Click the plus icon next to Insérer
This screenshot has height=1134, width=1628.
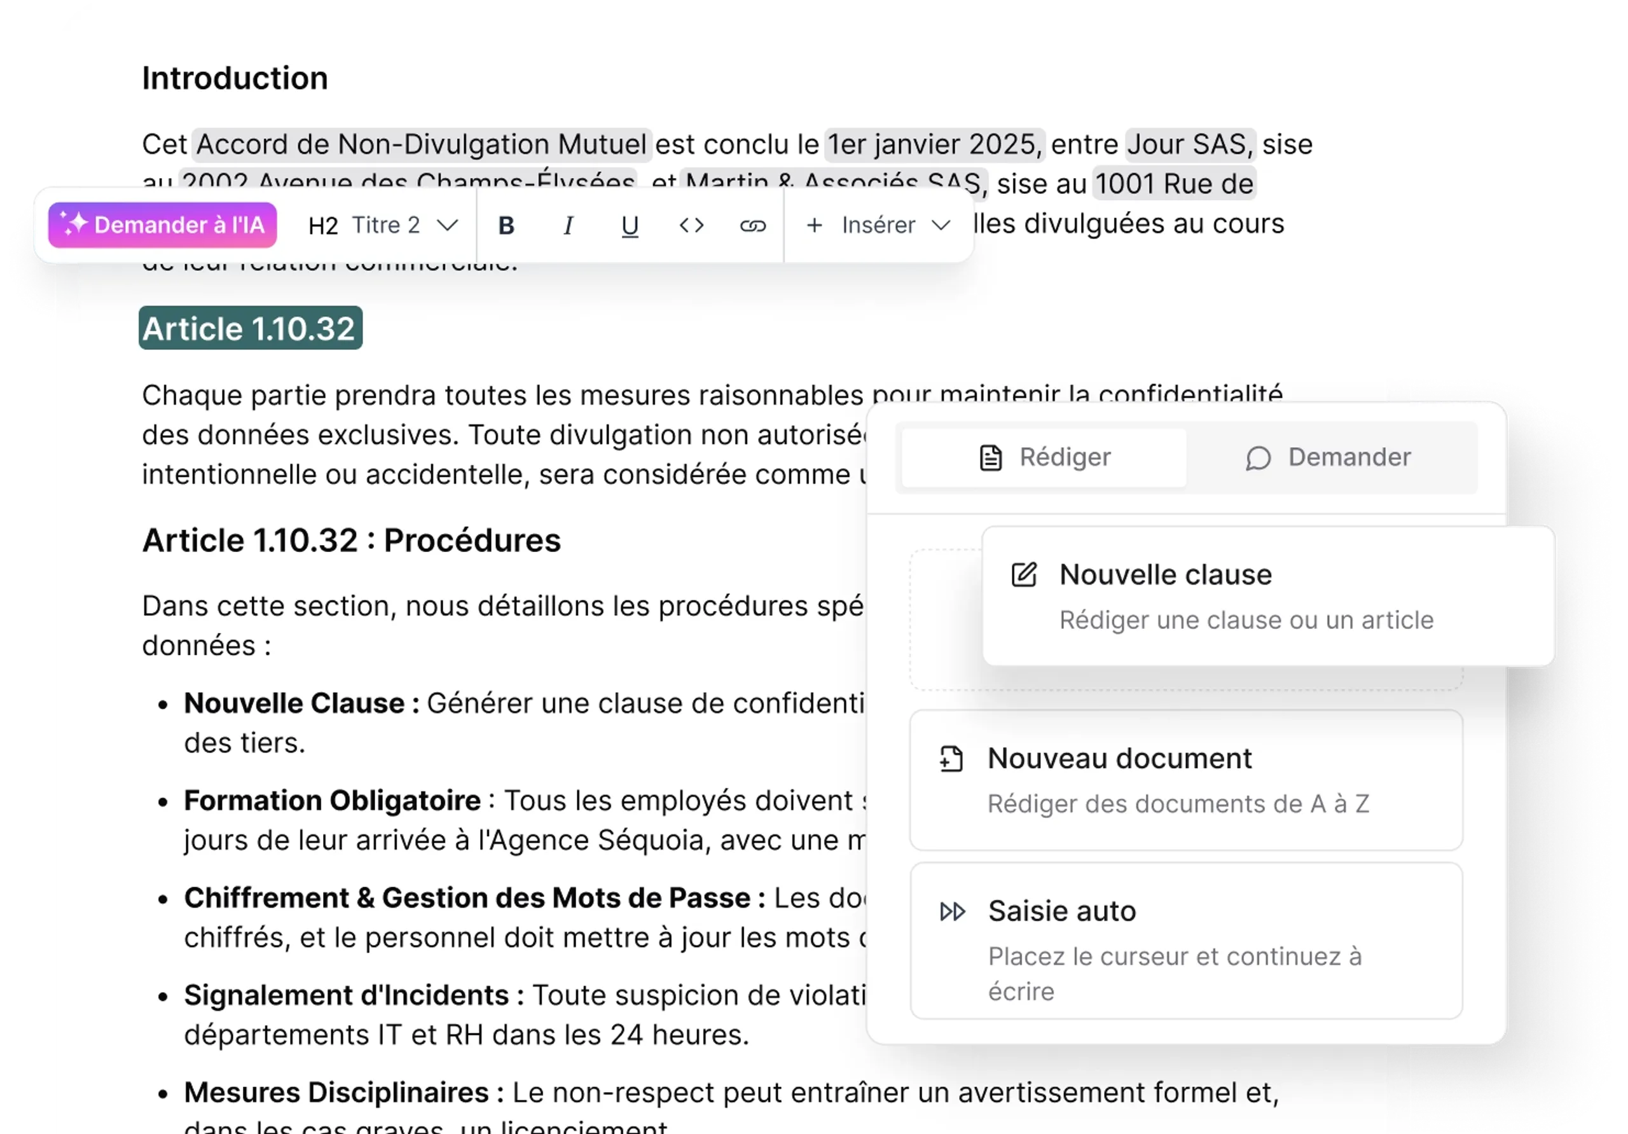tap(815, 226)
